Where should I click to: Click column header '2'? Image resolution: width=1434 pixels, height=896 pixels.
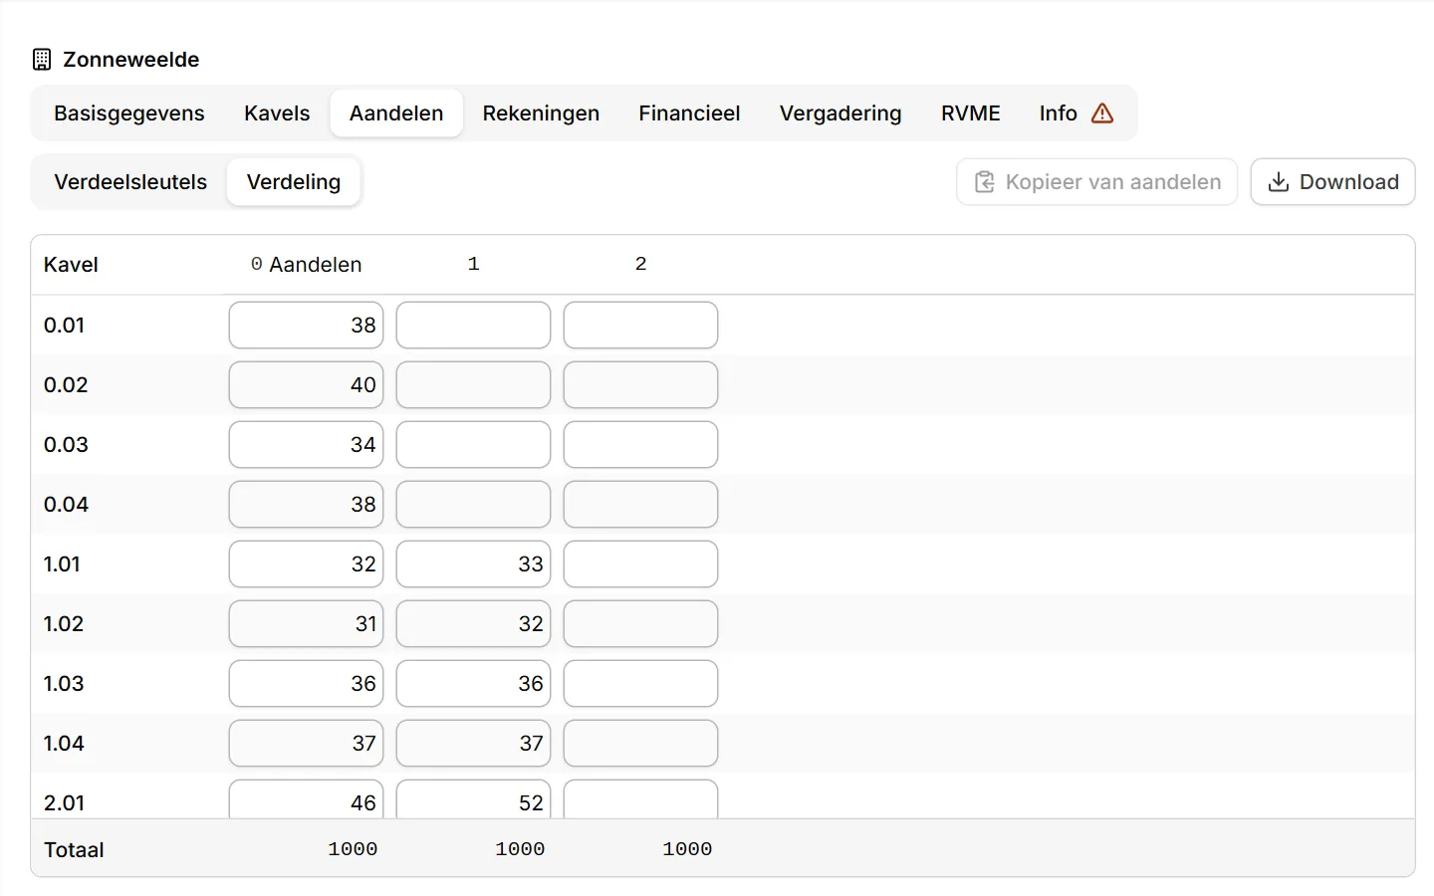click(x=641, y=264)
